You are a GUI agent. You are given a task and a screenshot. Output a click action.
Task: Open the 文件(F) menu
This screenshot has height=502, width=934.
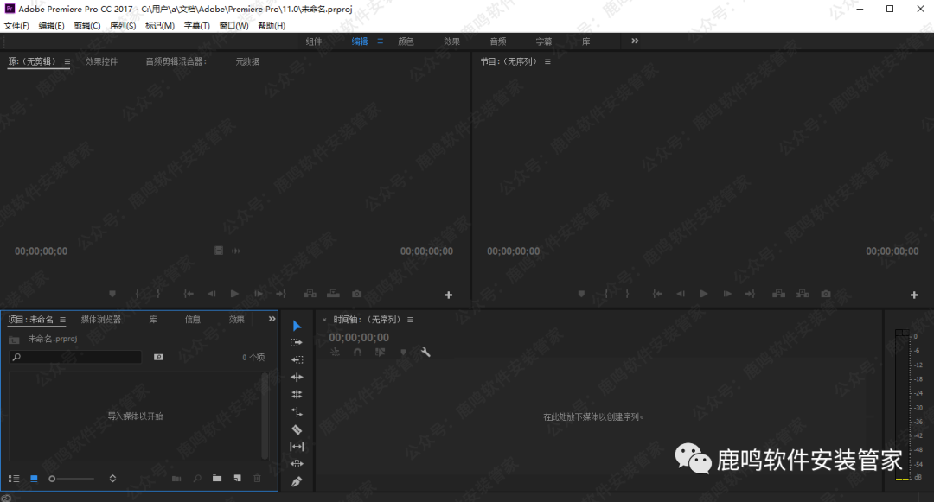coord(16,26)
